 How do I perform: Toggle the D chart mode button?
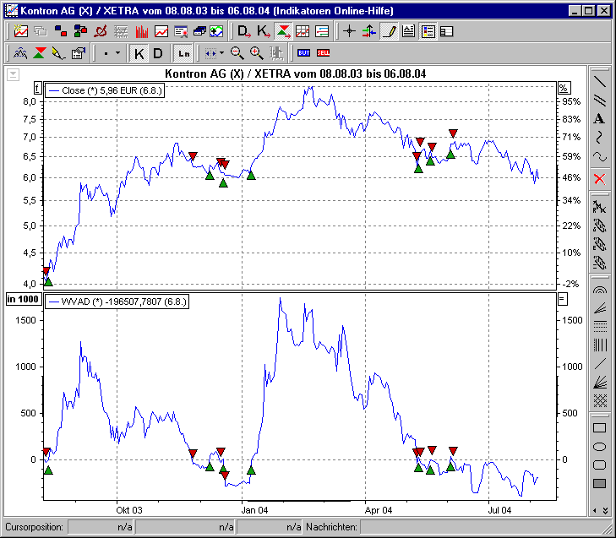(157, 53)
